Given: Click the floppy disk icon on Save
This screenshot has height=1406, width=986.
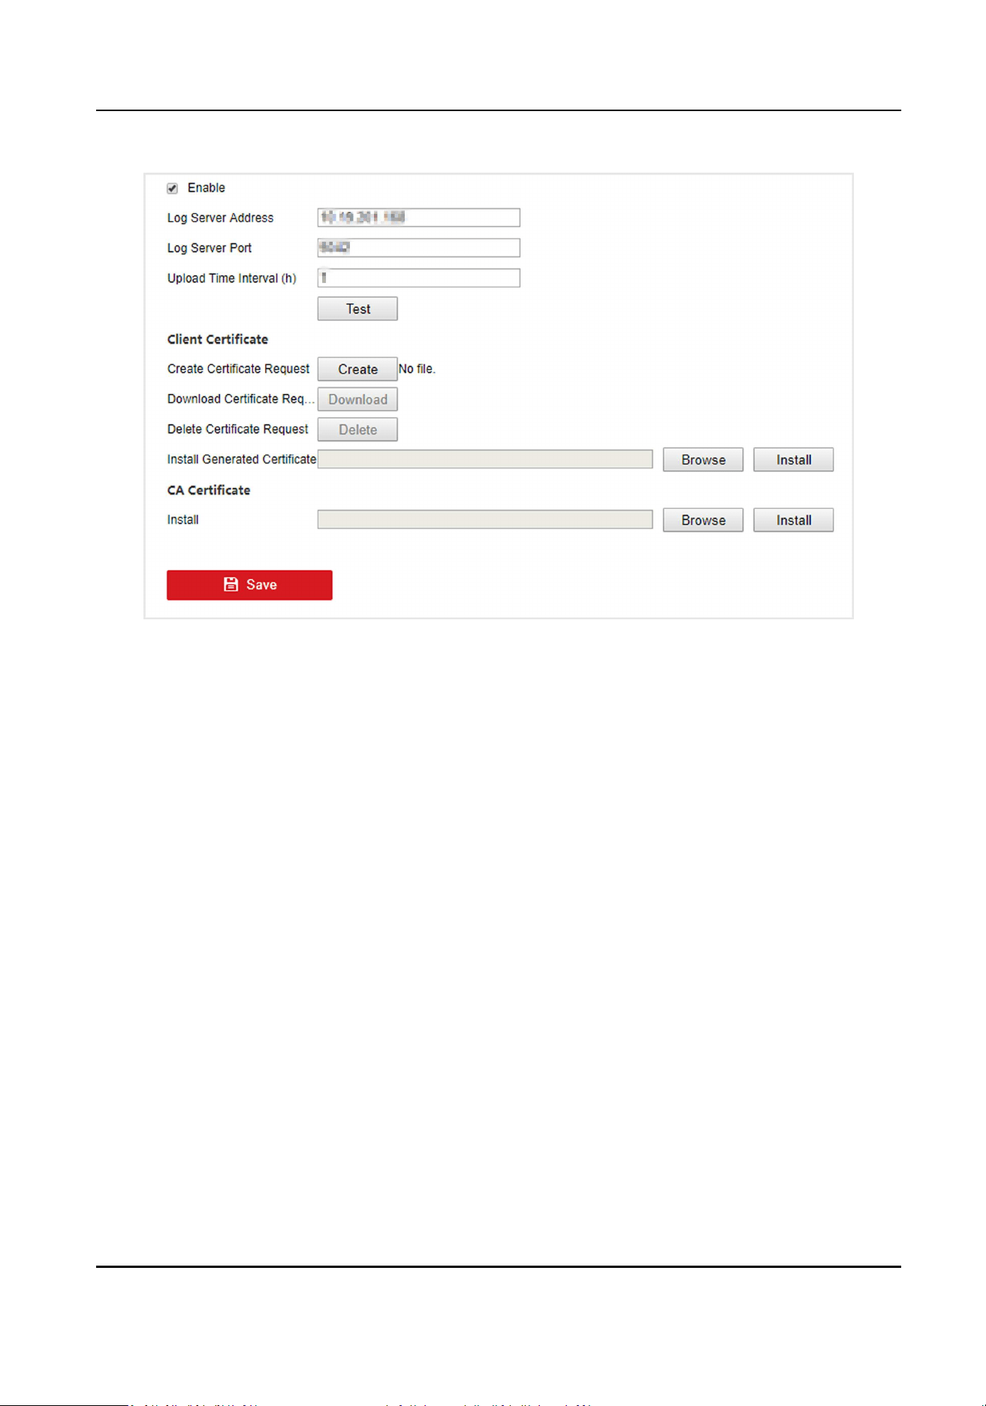Looking at the screenshot, I should pyautogui.click(x=231, y=585).
